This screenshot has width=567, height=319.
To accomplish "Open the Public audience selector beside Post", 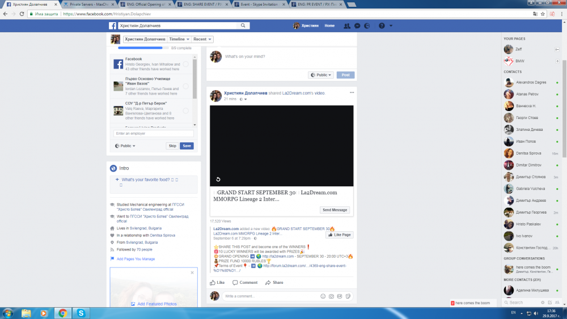I will coord(321,75).
